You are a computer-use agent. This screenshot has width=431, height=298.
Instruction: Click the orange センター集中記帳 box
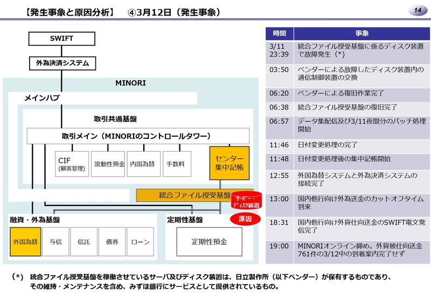click(230, 163)
